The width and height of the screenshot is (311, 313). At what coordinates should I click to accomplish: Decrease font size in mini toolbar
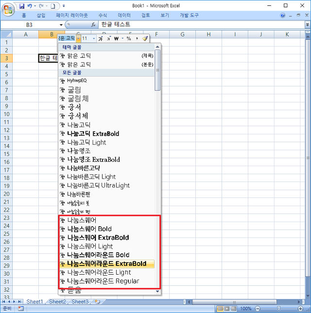click(x=109, y=38)
